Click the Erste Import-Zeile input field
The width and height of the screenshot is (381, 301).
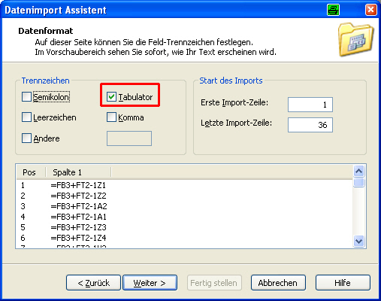coord(310,105)
